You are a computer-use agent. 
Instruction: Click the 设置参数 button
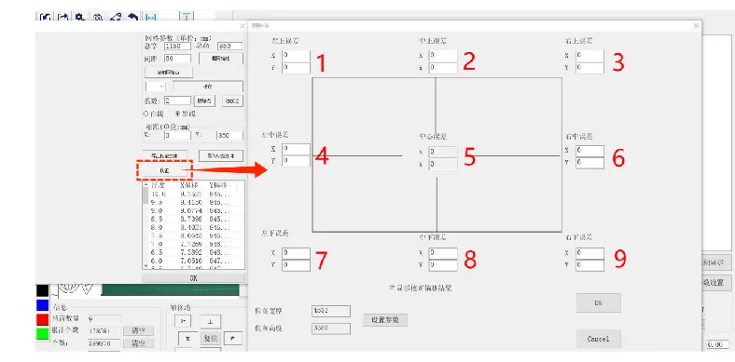pos(385,320)
